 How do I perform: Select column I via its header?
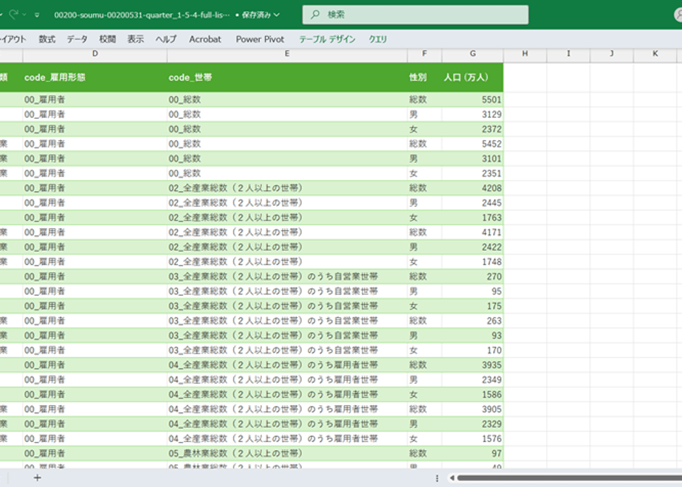tap(568, 54)
